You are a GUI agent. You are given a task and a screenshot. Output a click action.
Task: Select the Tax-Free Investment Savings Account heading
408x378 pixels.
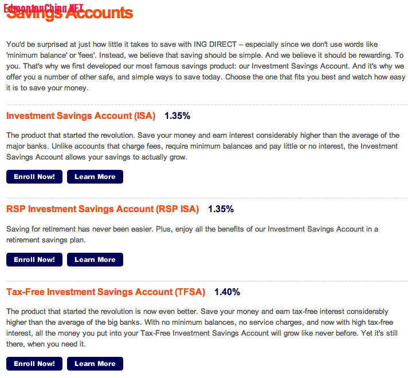[x=105, y=292]
